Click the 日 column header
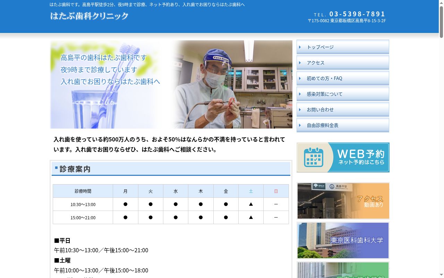The width and height of the screenshot is (444, 278). 276,191
